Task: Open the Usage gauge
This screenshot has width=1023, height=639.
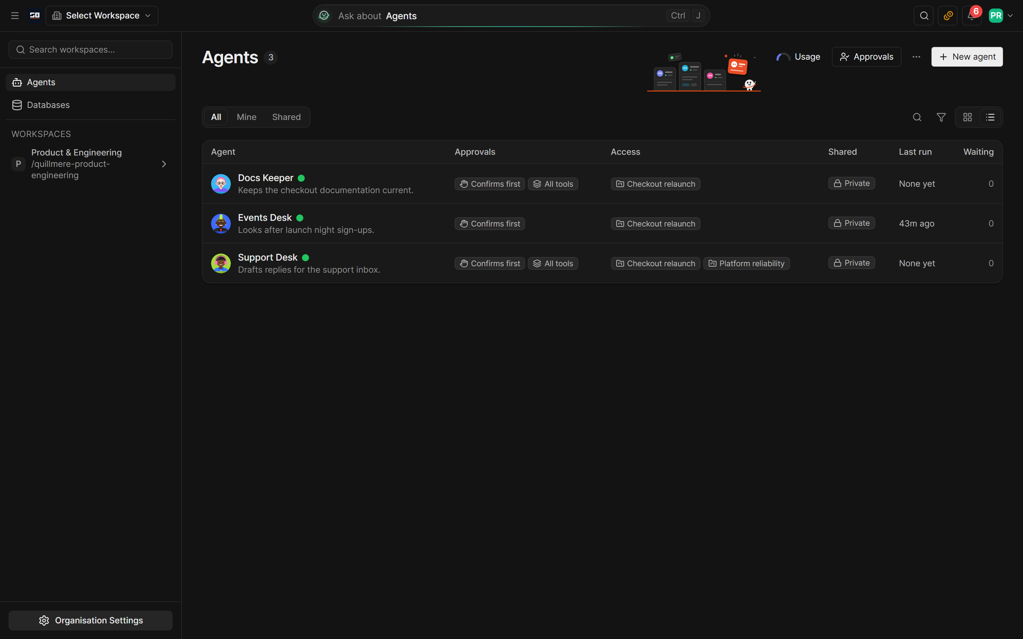Action: (x=798, y=57)
